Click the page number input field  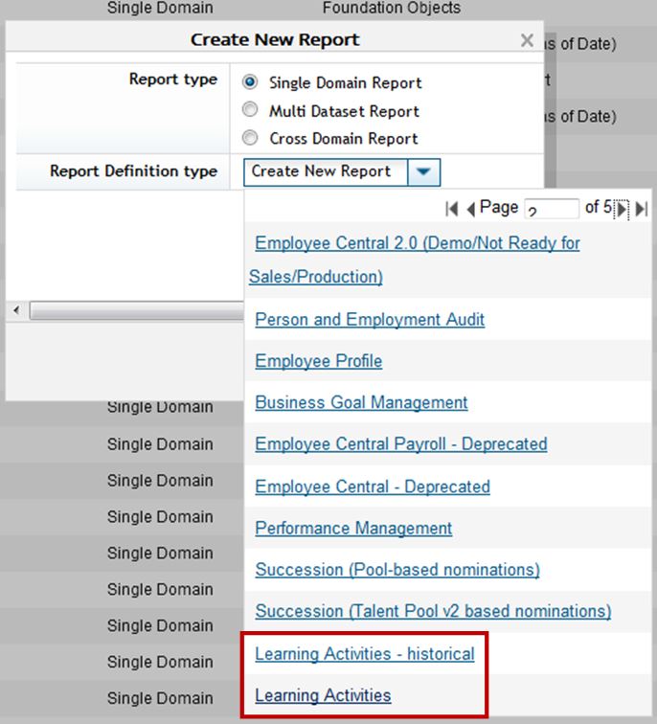(x=552, y=209)
